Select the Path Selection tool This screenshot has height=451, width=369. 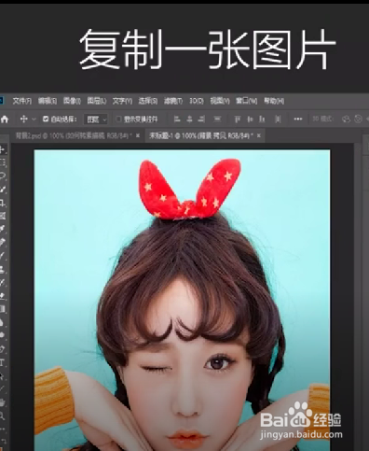tap(2, 376)
